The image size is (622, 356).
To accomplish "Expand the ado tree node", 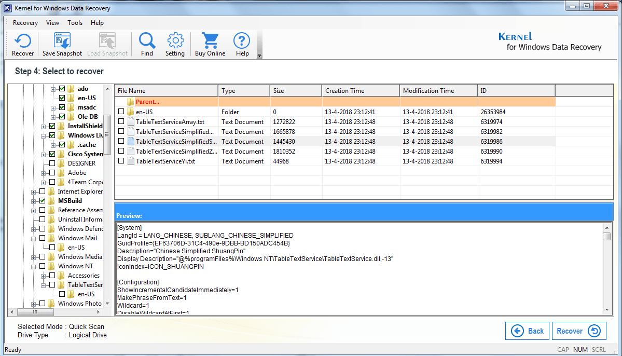I will pyautogui.click(x=53, y=89).
